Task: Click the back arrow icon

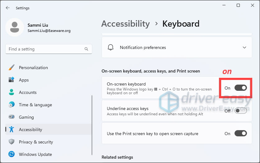Action: pos(8,8)
